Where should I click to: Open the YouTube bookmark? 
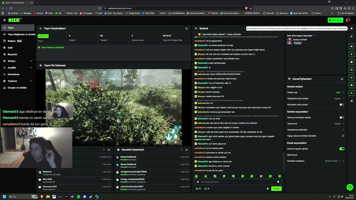coord(38,13)
